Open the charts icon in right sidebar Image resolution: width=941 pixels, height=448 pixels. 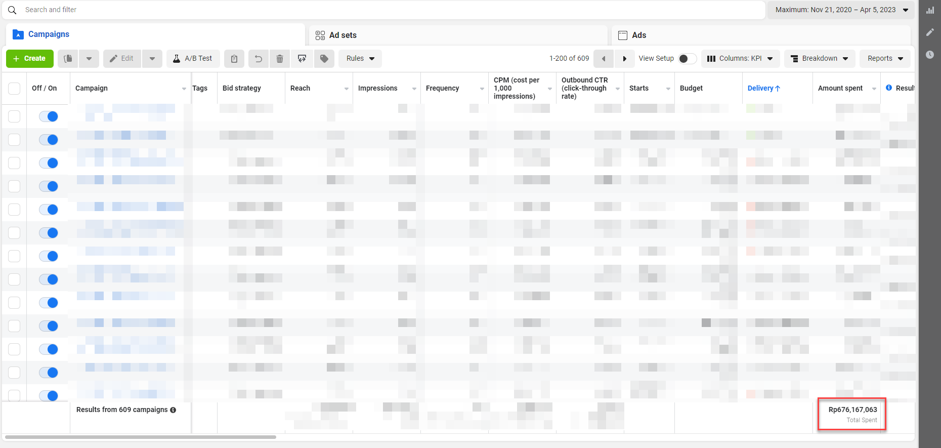(x=930, y=10)
